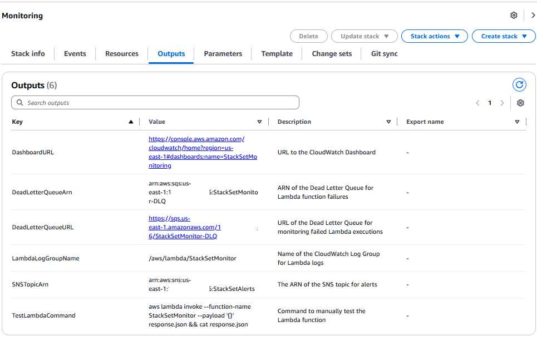Sort outputs by Export name arrow
537x337 pixels.
[x=517, y=122]
